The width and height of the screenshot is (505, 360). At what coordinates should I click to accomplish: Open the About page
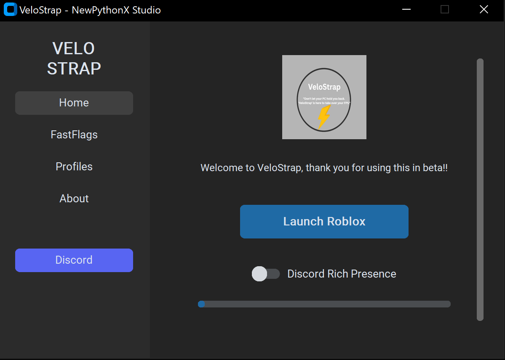tap(74, 199)
